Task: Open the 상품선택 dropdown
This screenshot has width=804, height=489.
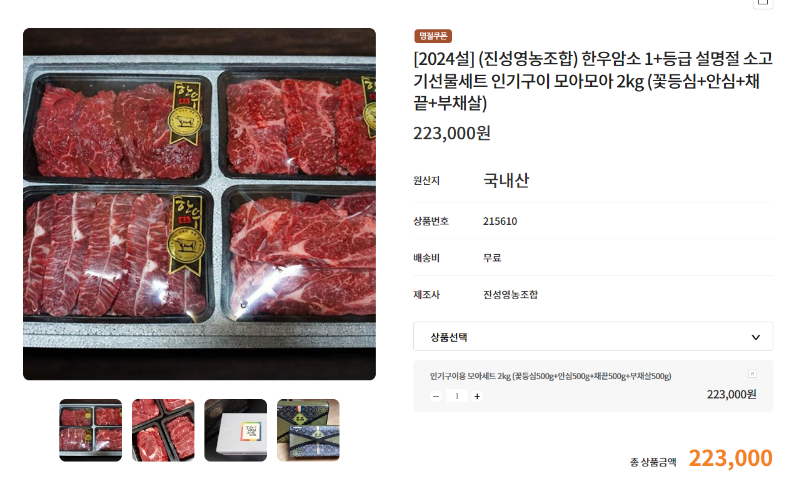Action: [x=593, y=337]
